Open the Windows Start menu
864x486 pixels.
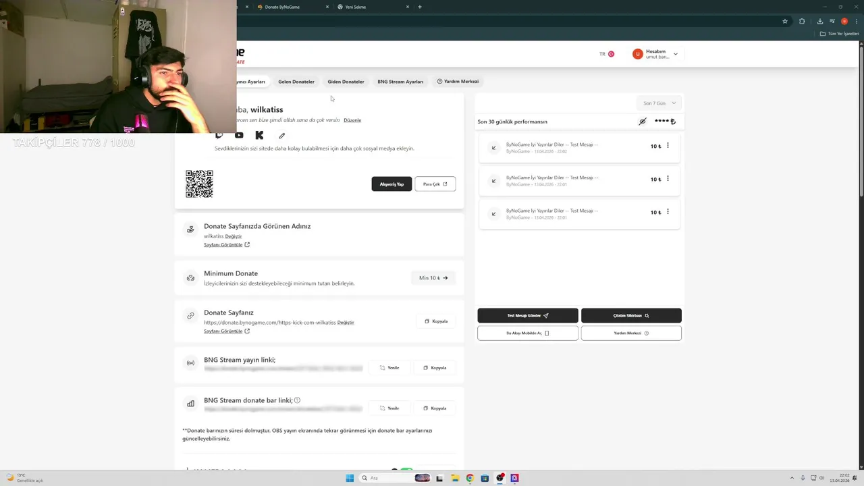(x=350, y=478)
